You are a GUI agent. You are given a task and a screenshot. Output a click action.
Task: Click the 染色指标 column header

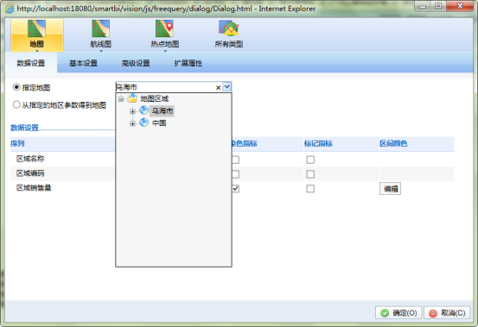click(x=245, y=143)
